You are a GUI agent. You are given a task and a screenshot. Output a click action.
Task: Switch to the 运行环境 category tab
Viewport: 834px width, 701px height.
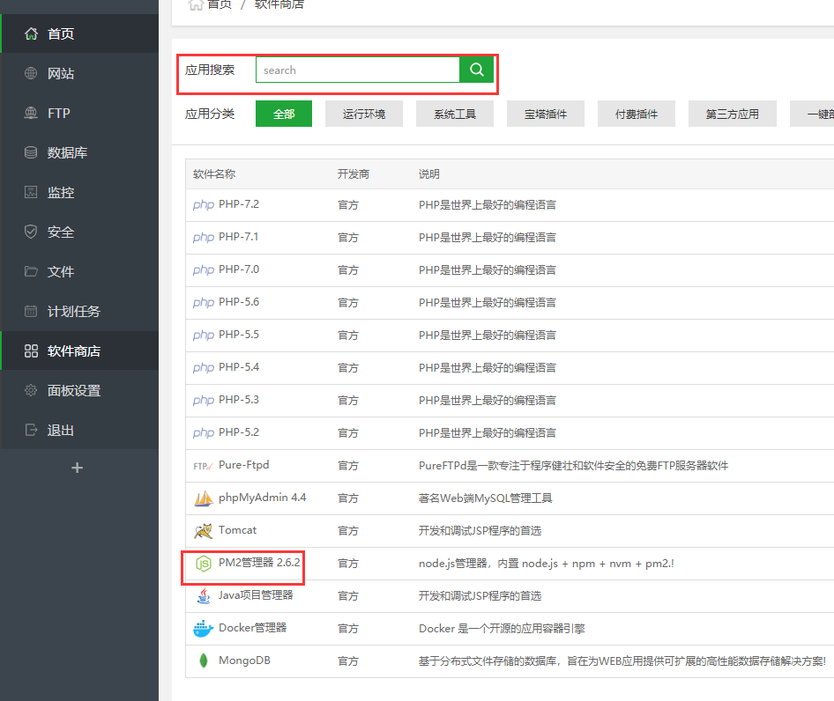click(364, 114)
